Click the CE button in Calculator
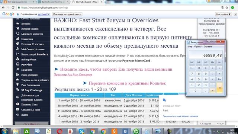238x134 pixels. pos(199,68)
